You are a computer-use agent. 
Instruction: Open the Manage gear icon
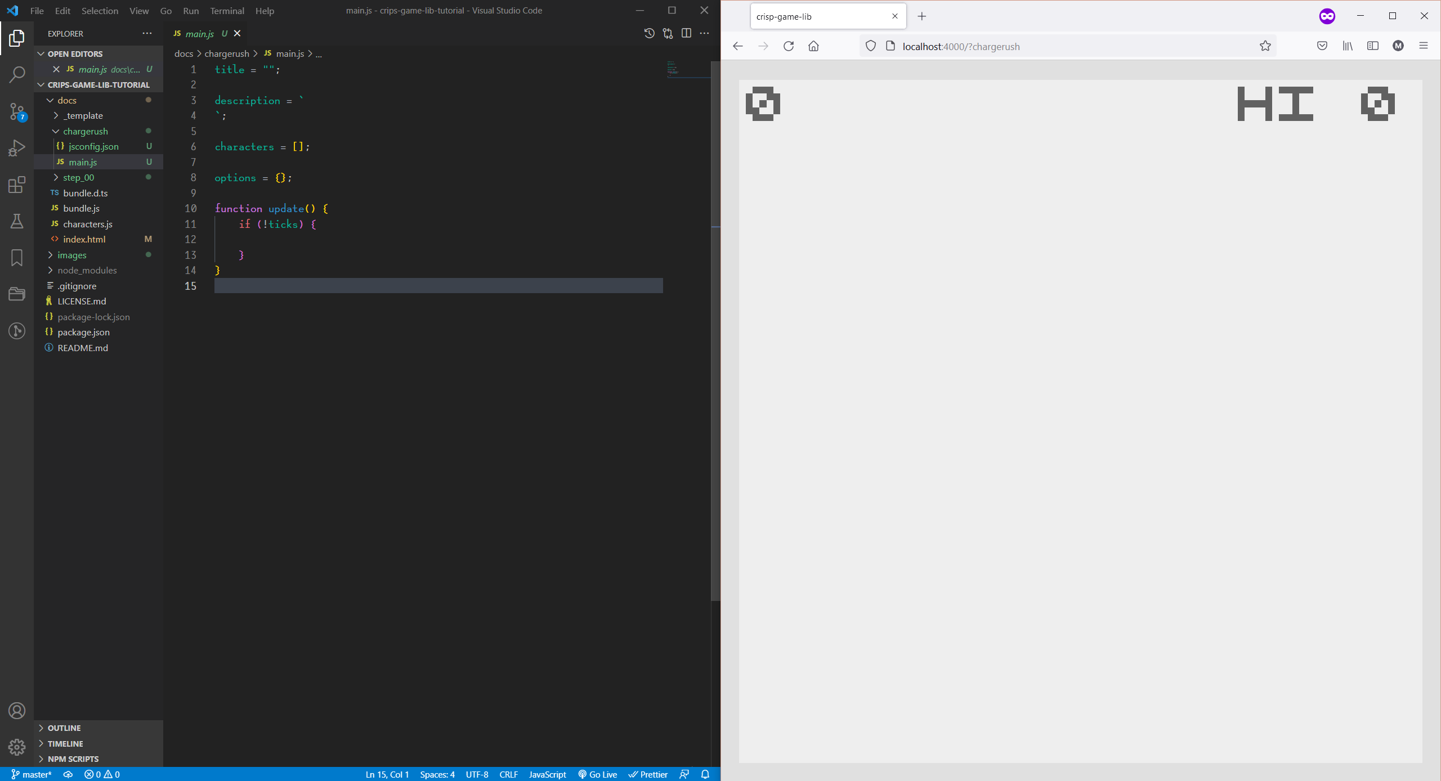[17, 747]
